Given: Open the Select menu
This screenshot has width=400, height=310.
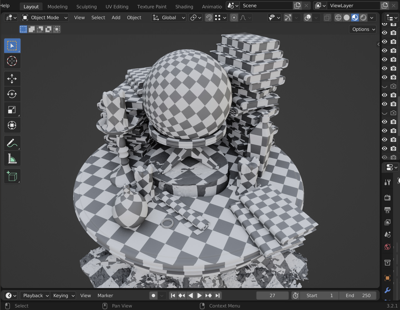Looking at the screenshot, I should coord(98,18).
